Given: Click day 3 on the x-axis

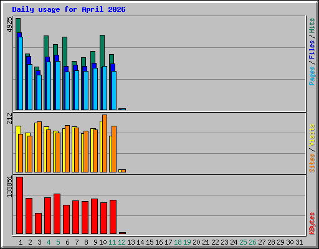Looking at the screenshot, I should click(x=39, y=242).
